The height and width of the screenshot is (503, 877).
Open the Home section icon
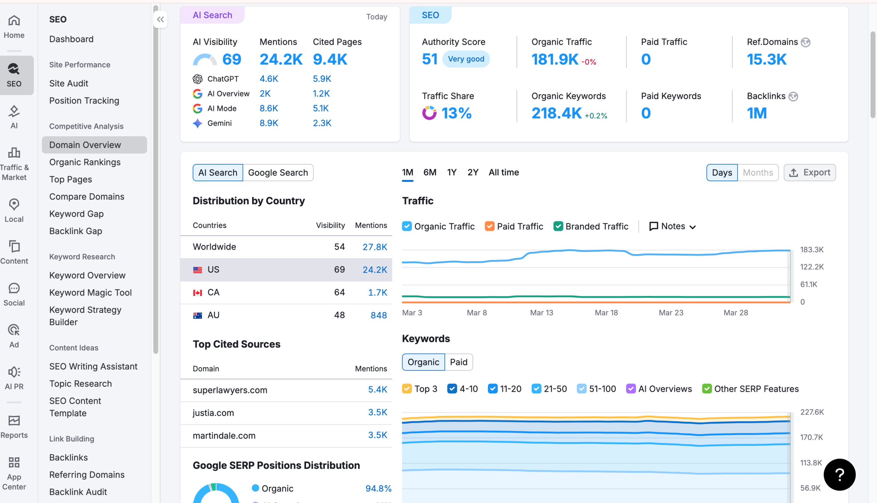pyautogui.click(x=14, y=21)
